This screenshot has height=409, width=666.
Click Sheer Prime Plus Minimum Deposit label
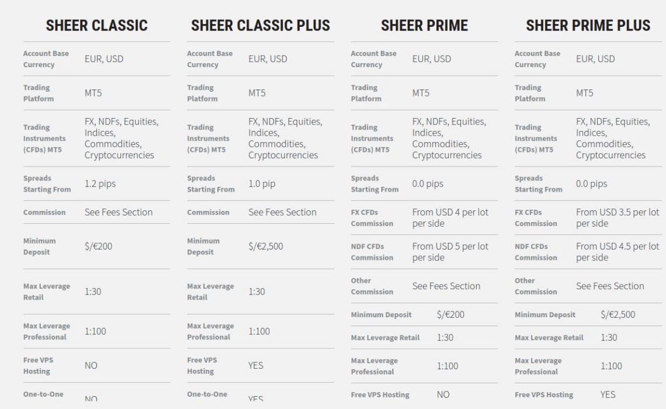pos(545,315)
